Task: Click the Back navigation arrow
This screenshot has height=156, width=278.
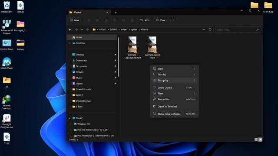Action: pos(70,29)
